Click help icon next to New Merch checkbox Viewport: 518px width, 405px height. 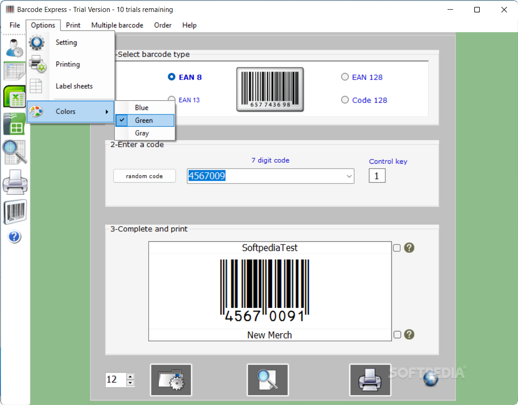409,334
